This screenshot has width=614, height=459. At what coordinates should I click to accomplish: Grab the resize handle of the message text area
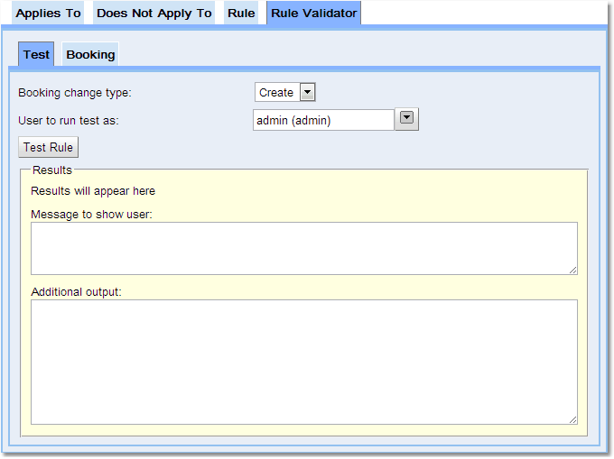(572, 270)
